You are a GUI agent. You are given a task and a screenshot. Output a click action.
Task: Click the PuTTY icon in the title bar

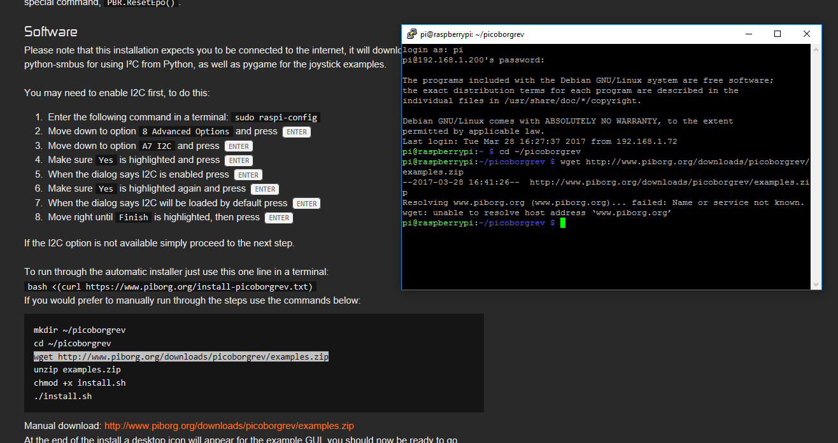[x=412, y=34]
